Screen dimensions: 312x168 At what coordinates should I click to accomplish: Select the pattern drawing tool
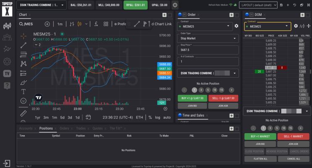[24, 64]
